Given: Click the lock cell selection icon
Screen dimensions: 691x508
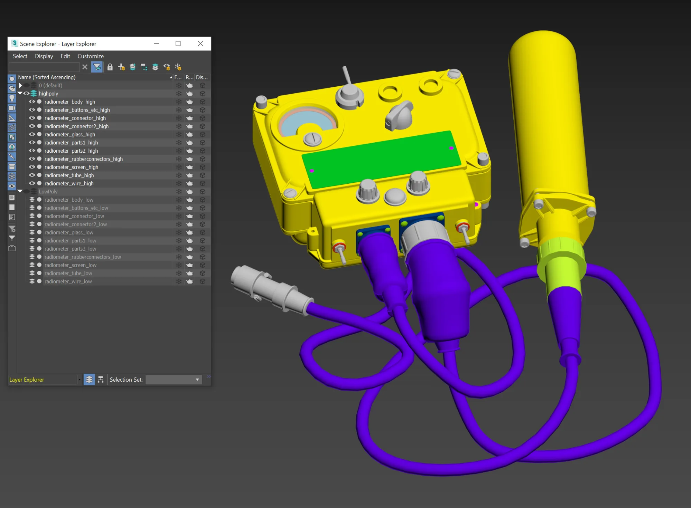Looking at the screenshot, I should (x=110, y=67).
